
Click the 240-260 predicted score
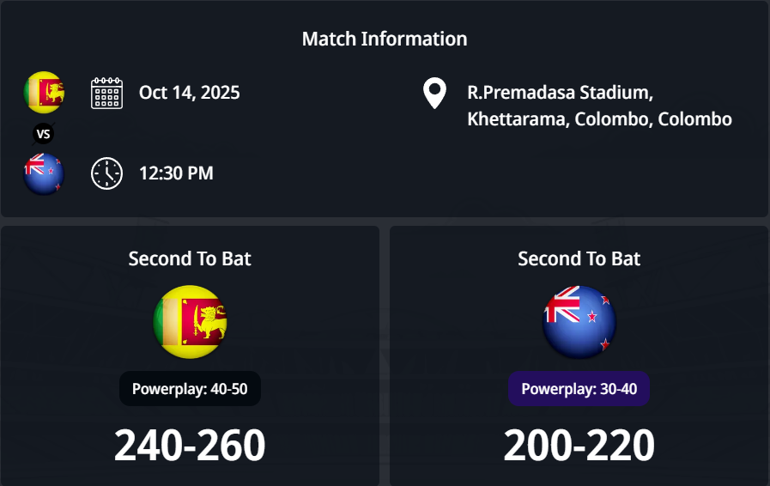(x=190, y=445)
